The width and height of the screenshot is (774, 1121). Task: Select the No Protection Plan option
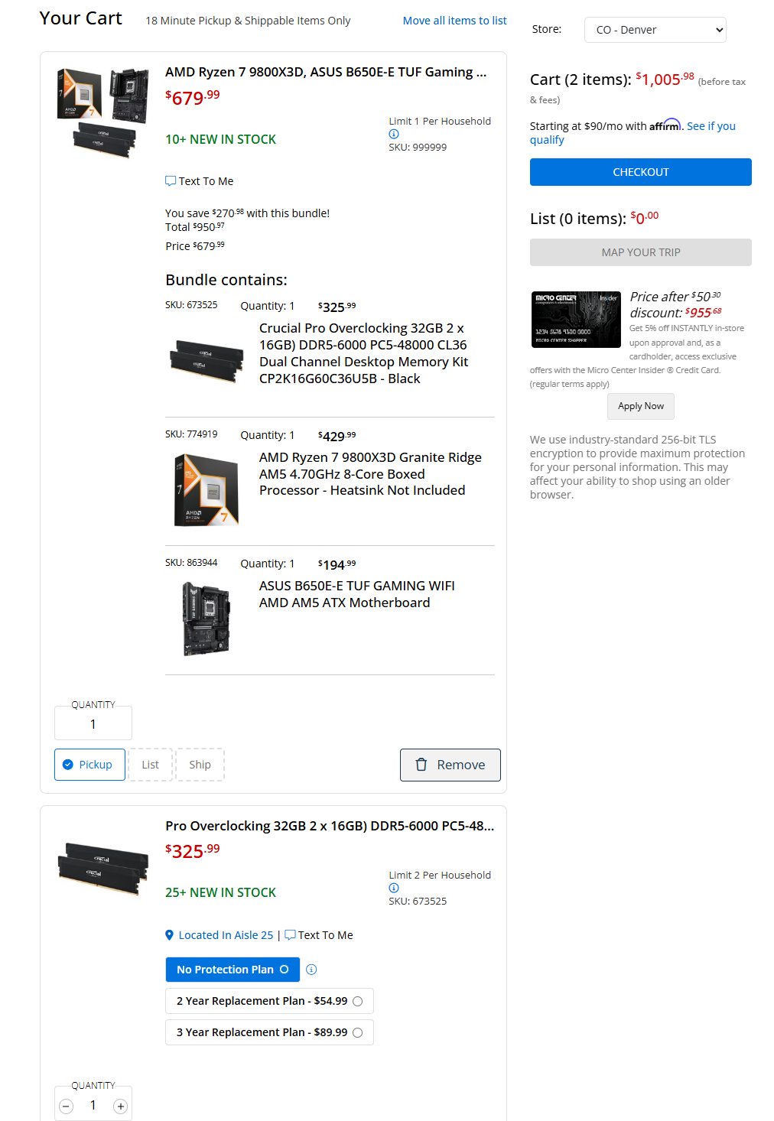(x=233, y=970)
